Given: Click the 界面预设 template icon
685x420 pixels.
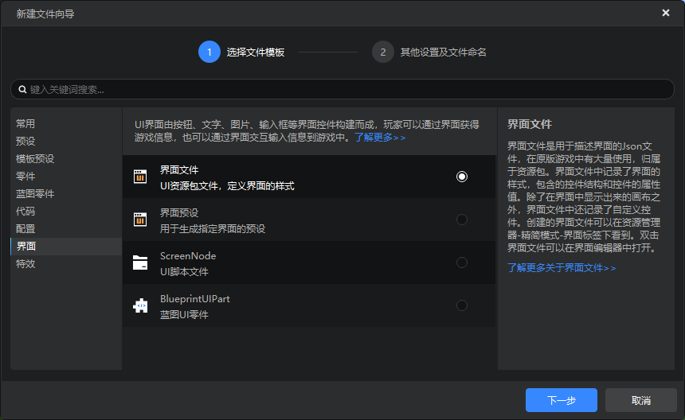Looking at the screenshot, I should click(x=140, y=220).
